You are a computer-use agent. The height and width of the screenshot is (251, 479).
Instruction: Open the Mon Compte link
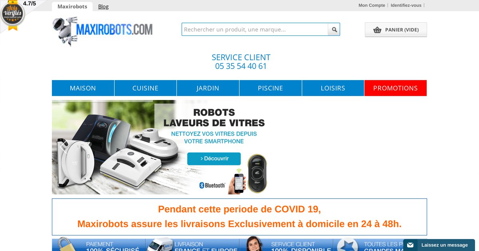click(372, 5)
